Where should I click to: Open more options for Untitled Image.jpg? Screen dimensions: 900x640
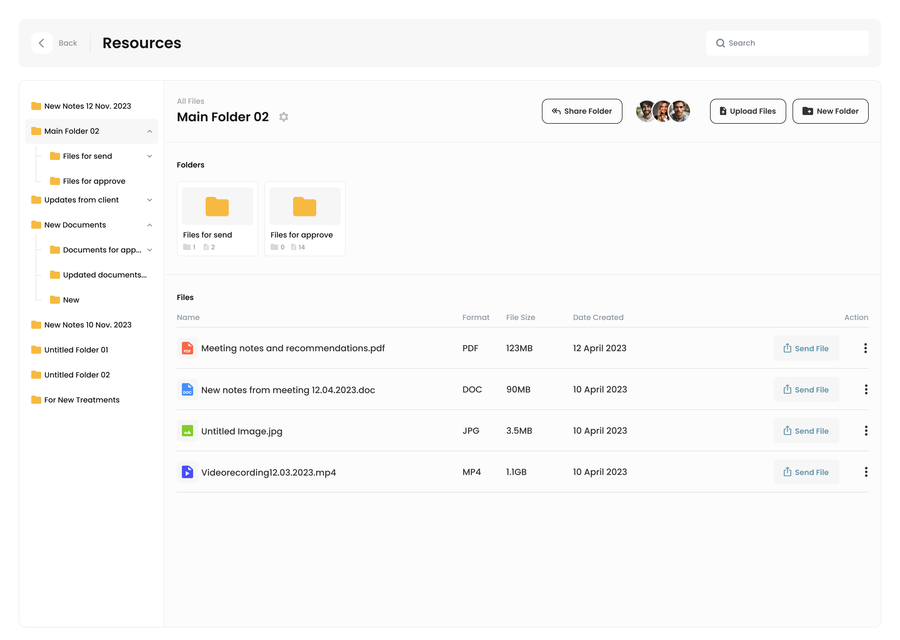point(866,431)
